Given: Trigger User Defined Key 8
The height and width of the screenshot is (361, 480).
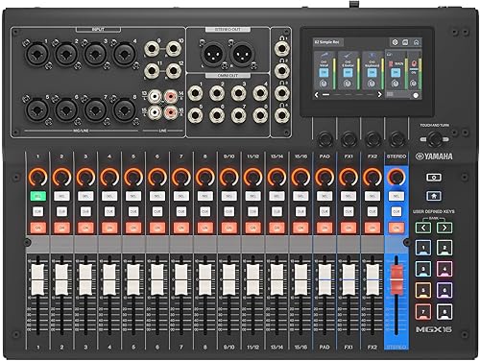Looking at the screenshot, I should click(444, 312).
